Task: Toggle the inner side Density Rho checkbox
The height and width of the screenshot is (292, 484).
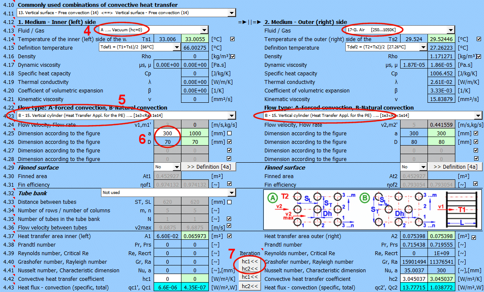Action: [x=233, y=56]
